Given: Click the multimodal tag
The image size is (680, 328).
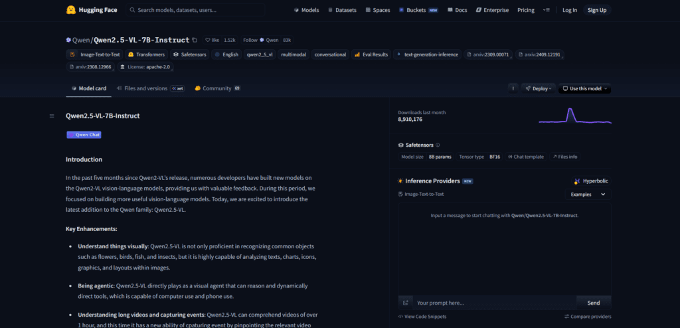Looking at the screenshot, I should (294, 54).
